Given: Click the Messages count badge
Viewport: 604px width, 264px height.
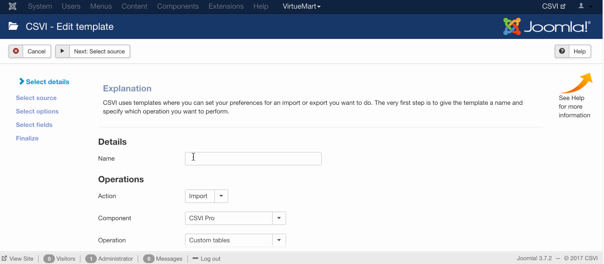Looking at the screenshot, I should (x=148, y=259).
